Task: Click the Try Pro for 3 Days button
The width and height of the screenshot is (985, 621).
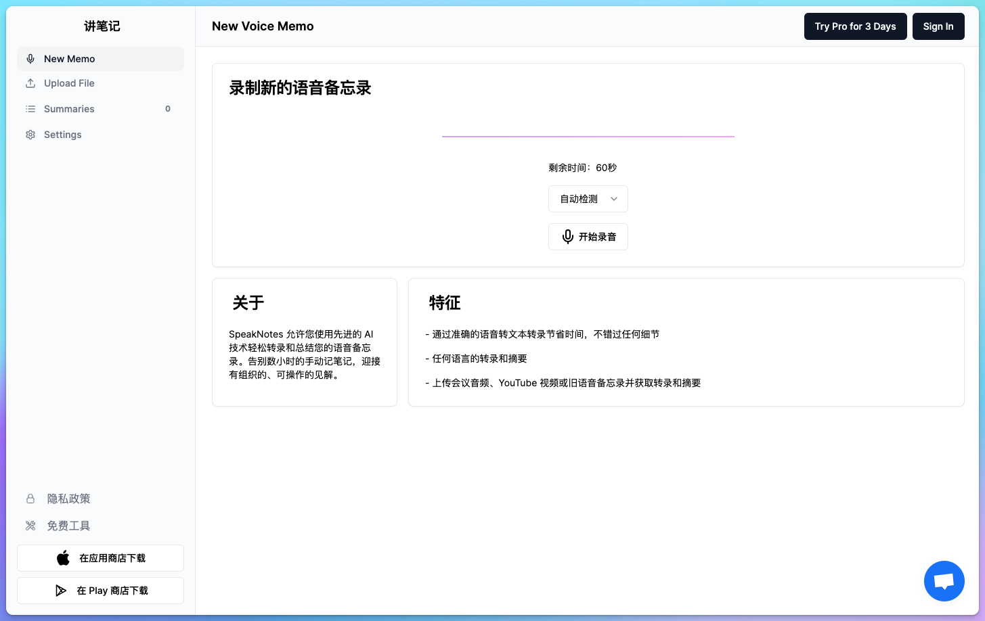Action: 855,26
